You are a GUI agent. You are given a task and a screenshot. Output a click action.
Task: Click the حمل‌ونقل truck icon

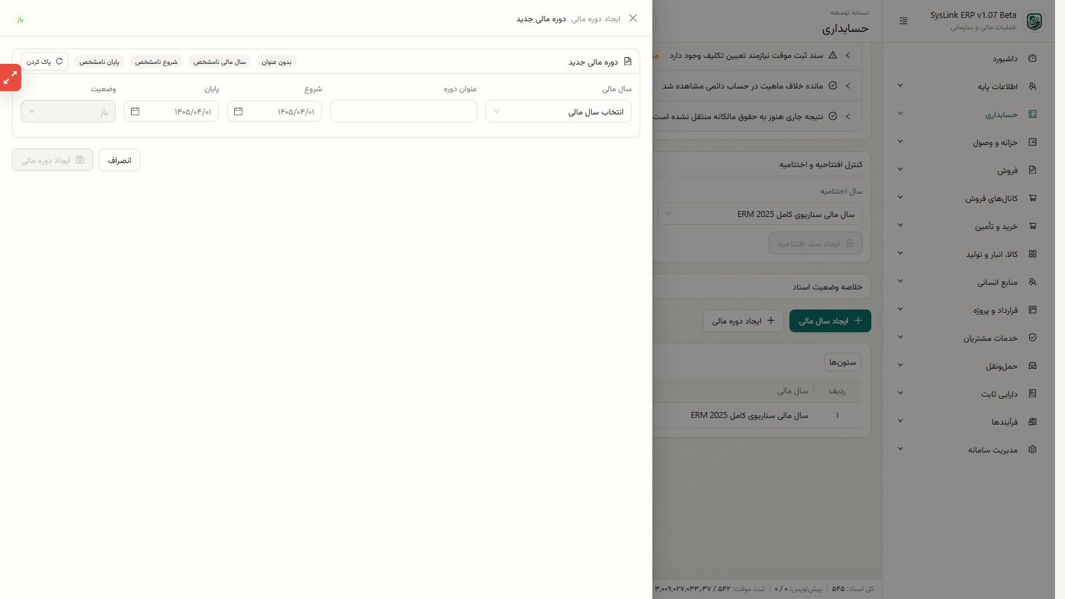tap(1032, 366)
